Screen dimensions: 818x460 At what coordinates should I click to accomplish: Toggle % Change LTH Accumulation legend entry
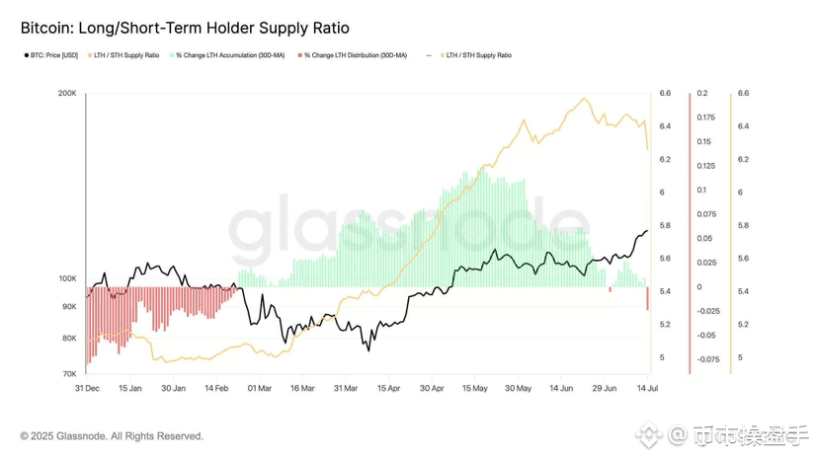[x=227, y=55]
